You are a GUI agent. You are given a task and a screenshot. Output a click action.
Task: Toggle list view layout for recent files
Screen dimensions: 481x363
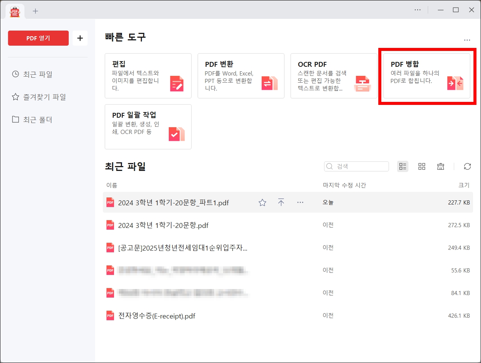pos(402,166)
